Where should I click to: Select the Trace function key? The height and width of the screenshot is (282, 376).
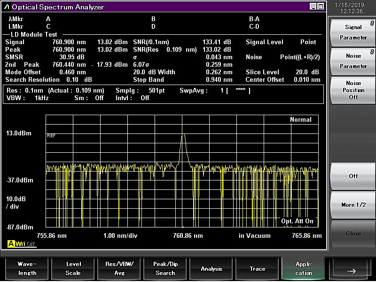(x=257, y=268)
